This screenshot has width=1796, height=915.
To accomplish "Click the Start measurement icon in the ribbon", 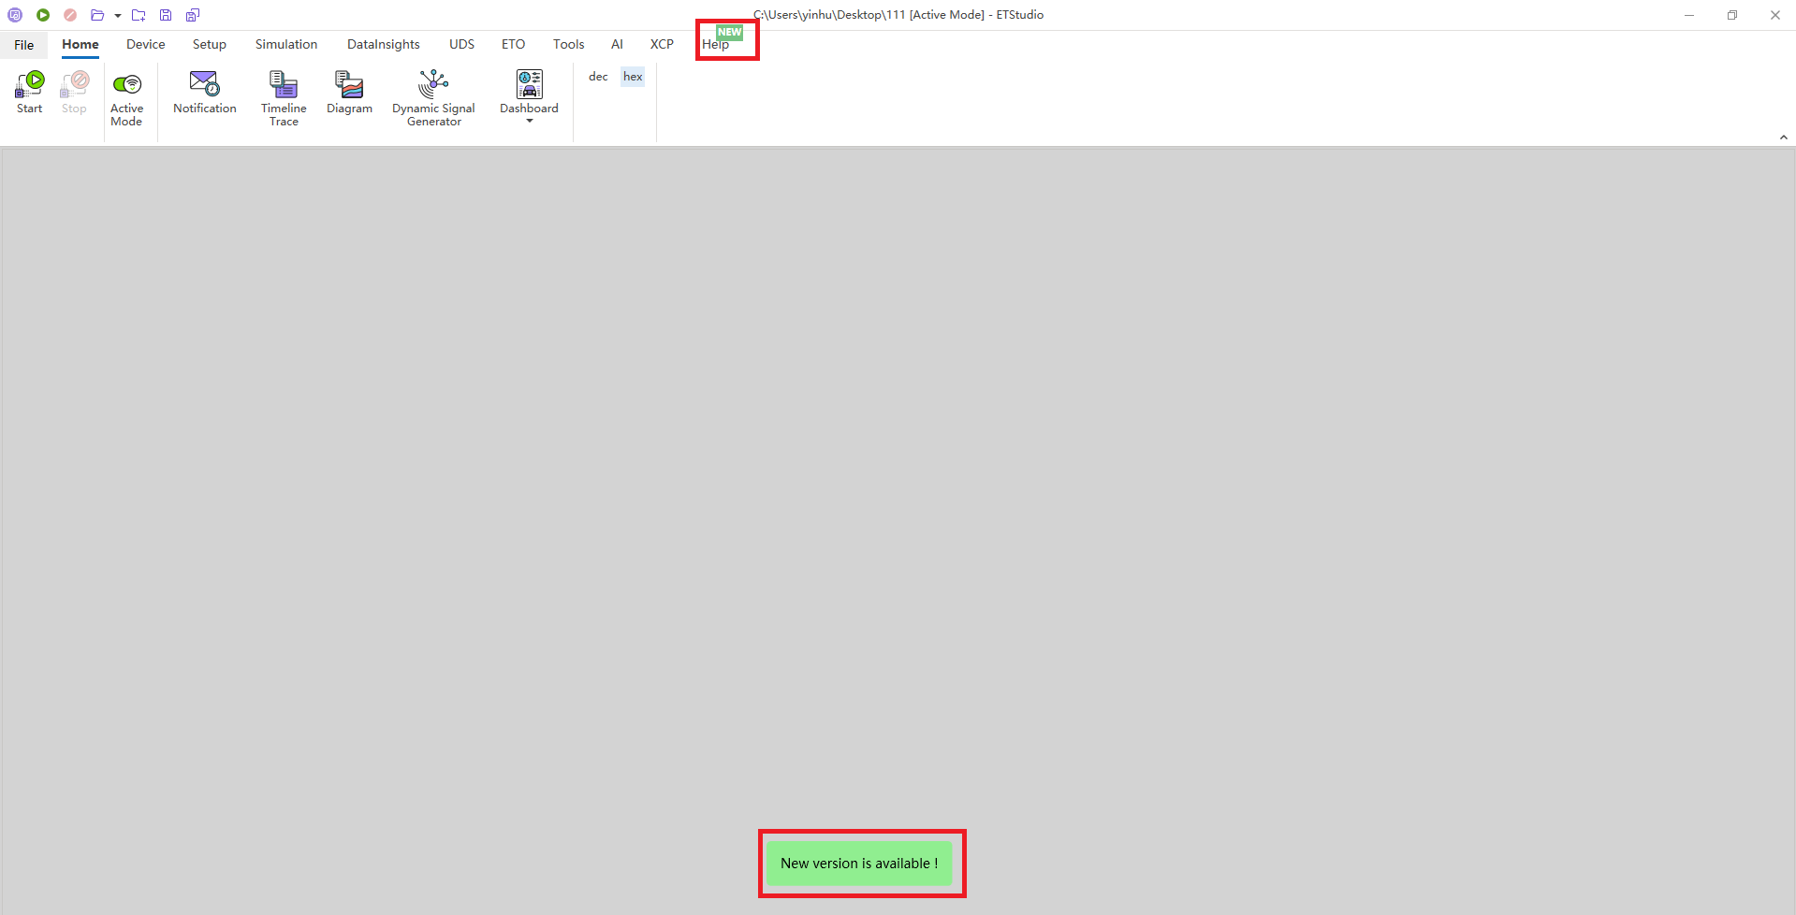I will pyautogui.click(x=30, y=92).
